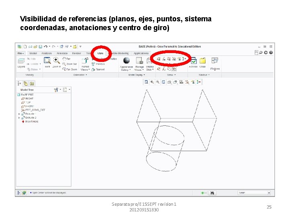
Task: Open Model Tree show options dropdown
Action: tap(67, 90)
